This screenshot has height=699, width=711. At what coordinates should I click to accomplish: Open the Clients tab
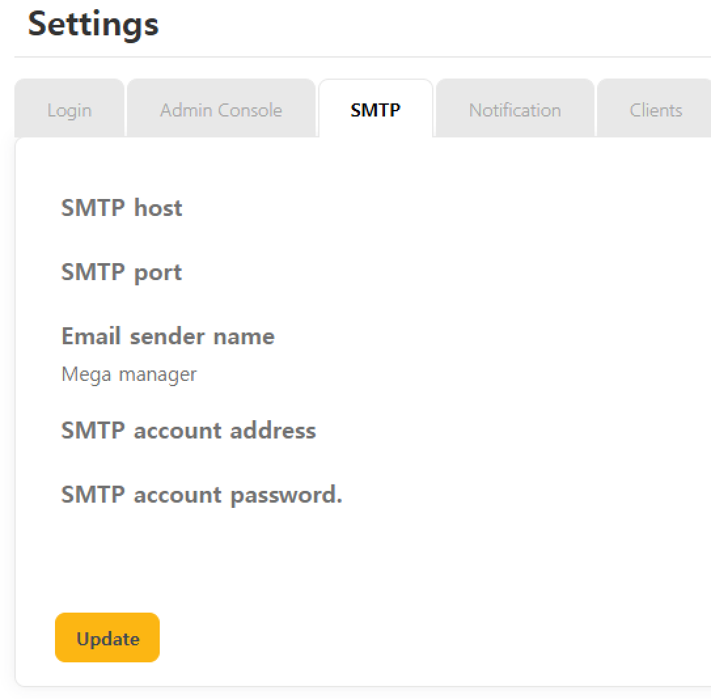click(x=655, y=110)
